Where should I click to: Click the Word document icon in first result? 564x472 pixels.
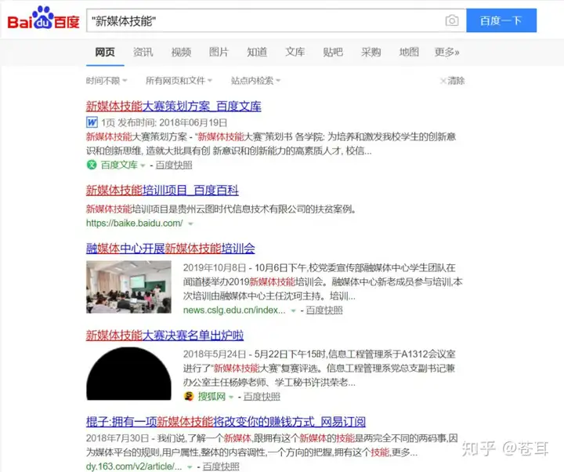tap(92, 122)
